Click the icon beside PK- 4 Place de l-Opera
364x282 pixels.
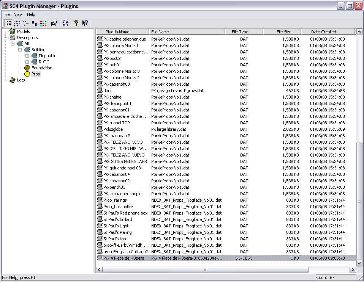pyautogui.click(x=100, y=258)
